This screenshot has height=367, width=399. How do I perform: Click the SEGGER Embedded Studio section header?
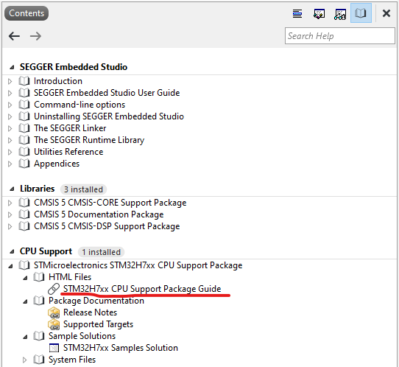point(74,67)
